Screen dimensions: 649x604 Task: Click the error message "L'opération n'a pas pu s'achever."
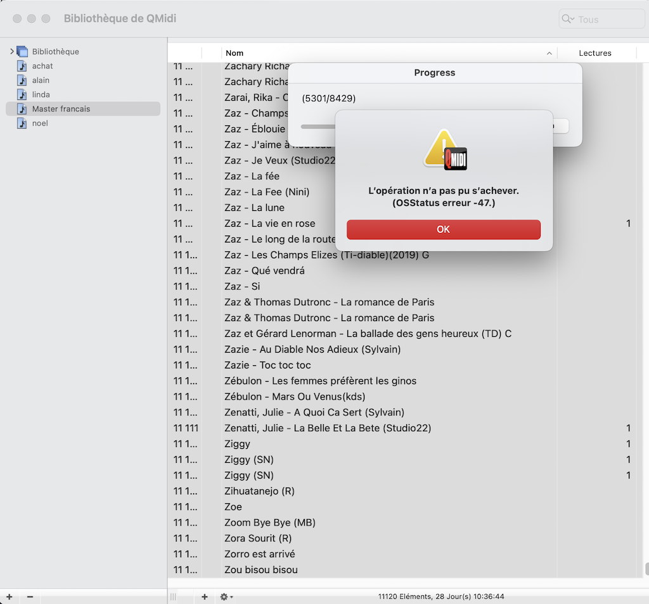(x=443, y=191)
